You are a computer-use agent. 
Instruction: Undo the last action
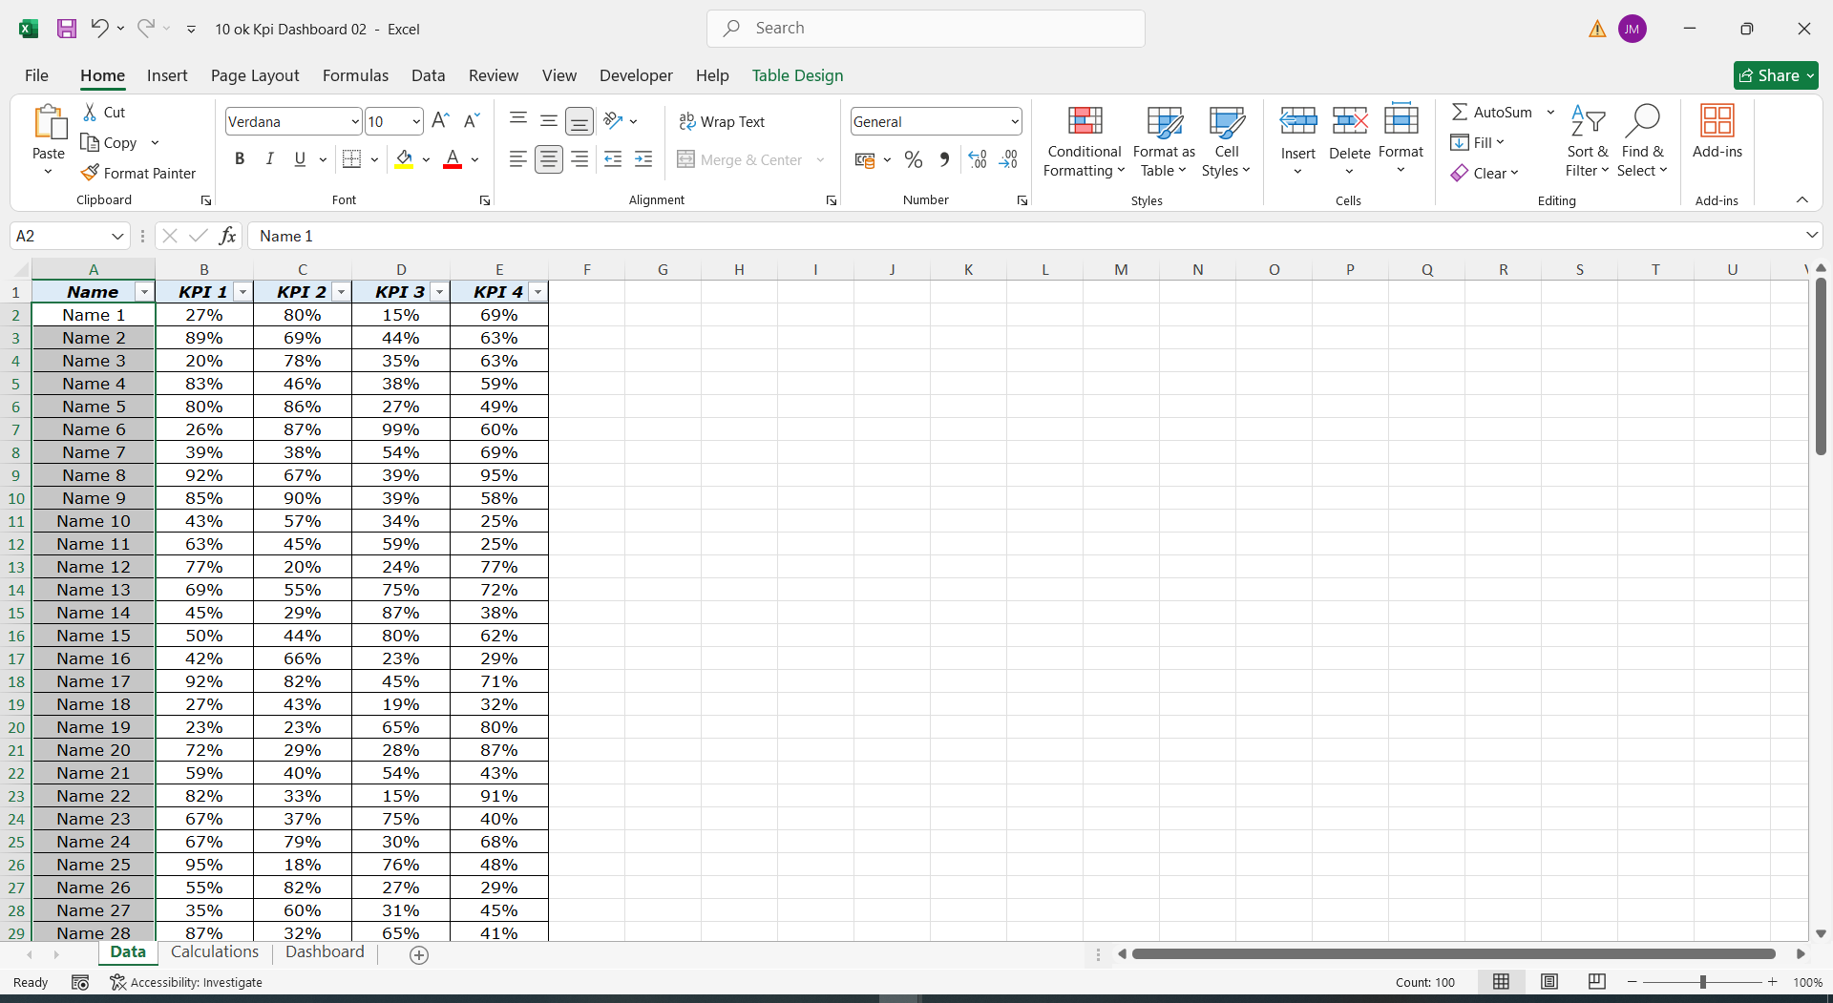click(99, 29)
